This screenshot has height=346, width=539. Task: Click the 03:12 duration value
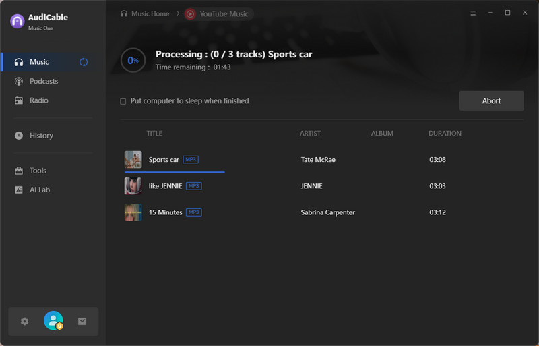tap(437, 212)
